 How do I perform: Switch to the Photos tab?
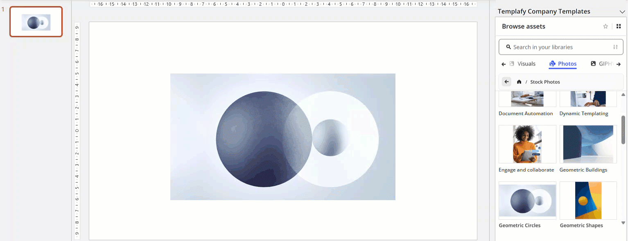(563, 64)
